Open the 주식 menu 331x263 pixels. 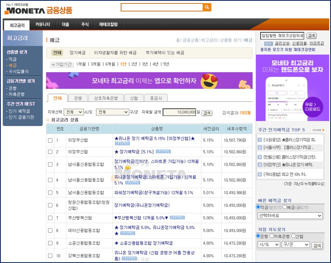85,24
